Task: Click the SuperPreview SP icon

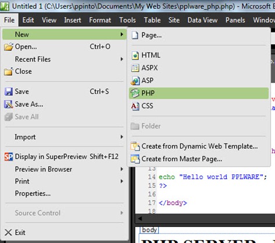Action: click(9, 156)
